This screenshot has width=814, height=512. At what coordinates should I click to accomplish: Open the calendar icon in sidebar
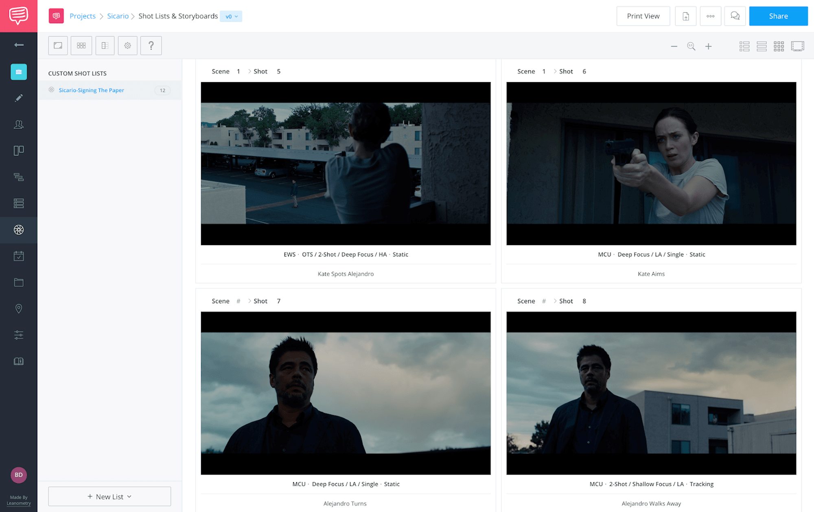19,256
